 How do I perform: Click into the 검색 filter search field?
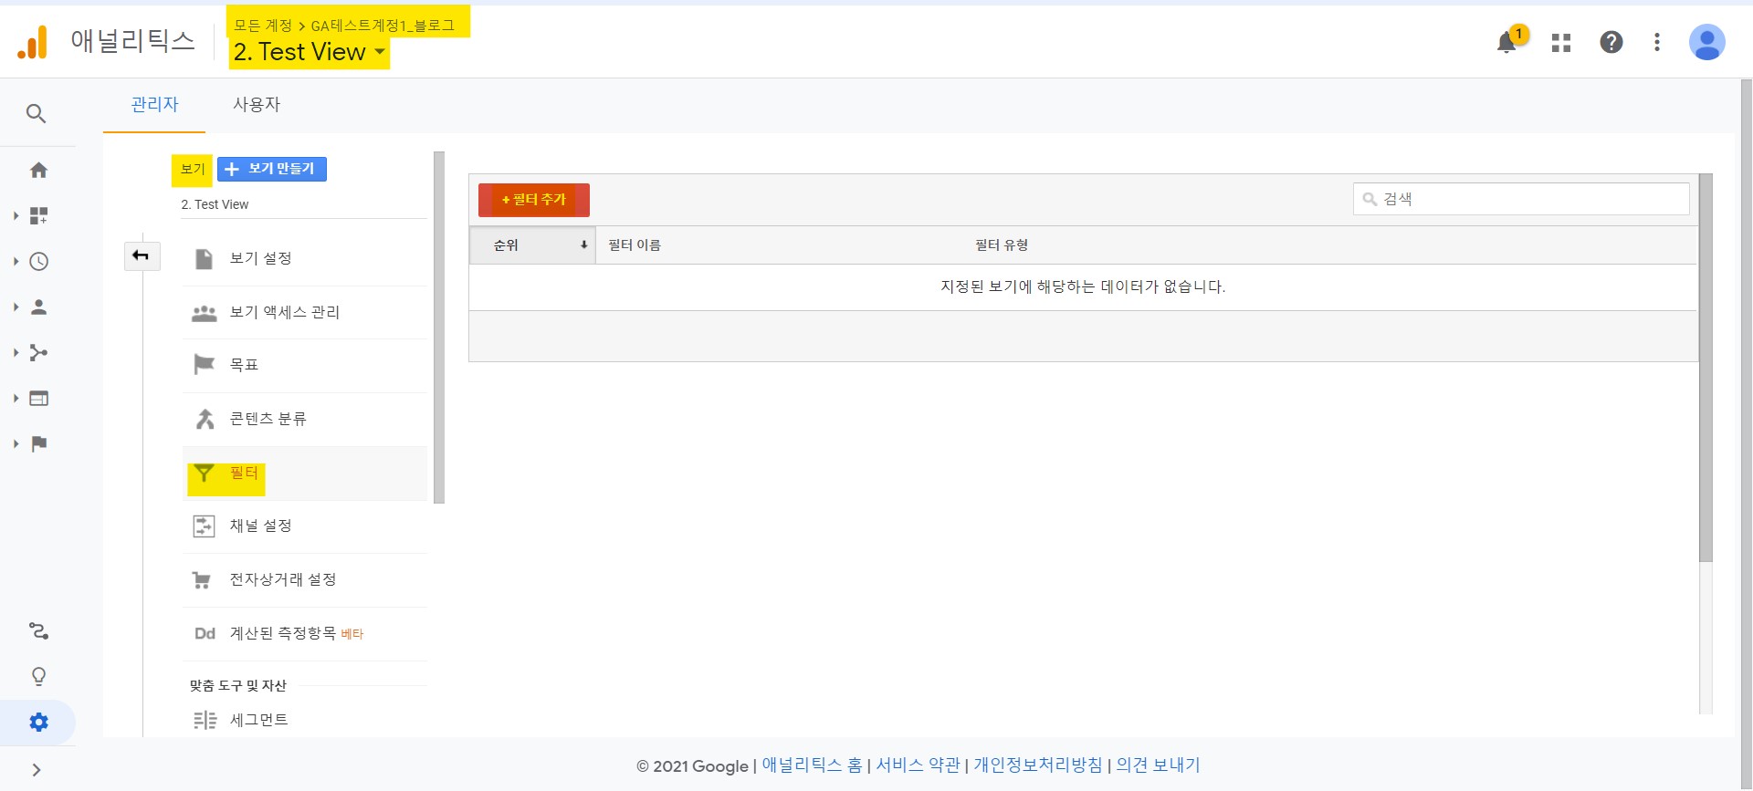[1521, 199]
